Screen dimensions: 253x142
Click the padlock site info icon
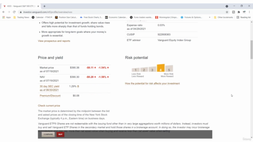(x=21, y=12)
